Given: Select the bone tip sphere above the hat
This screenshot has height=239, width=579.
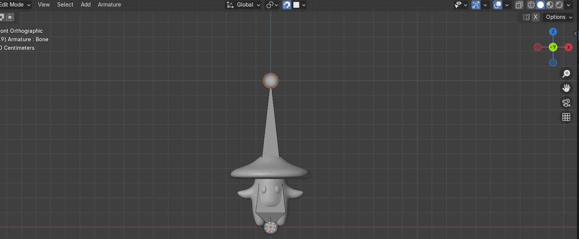Looking at the screenshot, I should tap(271, 81).
